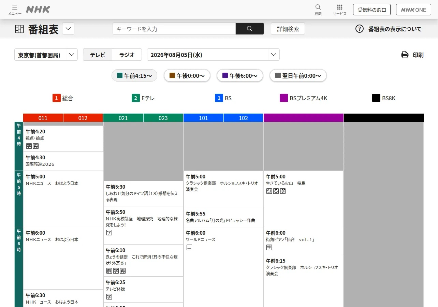The width and height of the screenshot is (438, 307).
Task: Expand the 番組表 dropdown arrow
Action: (68, 29)
